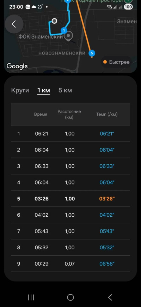
Task: Tap the Темп (/км) column header
Action: (107, 114)
